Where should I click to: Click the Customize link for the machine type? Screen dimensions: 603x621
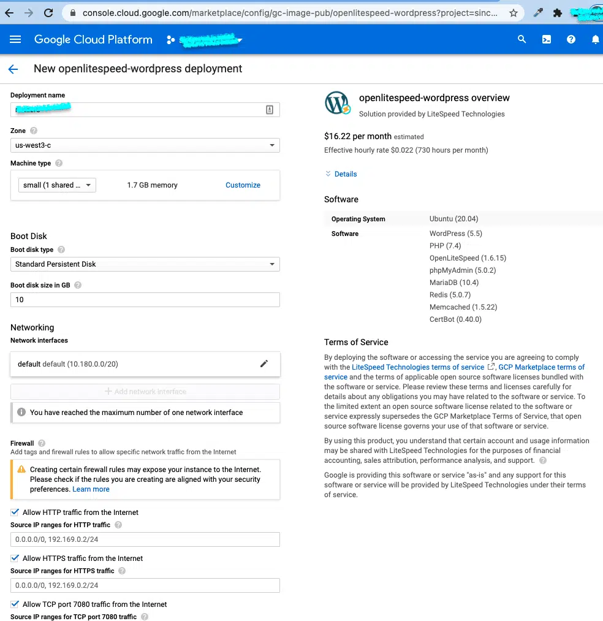(x=243, y=185)
